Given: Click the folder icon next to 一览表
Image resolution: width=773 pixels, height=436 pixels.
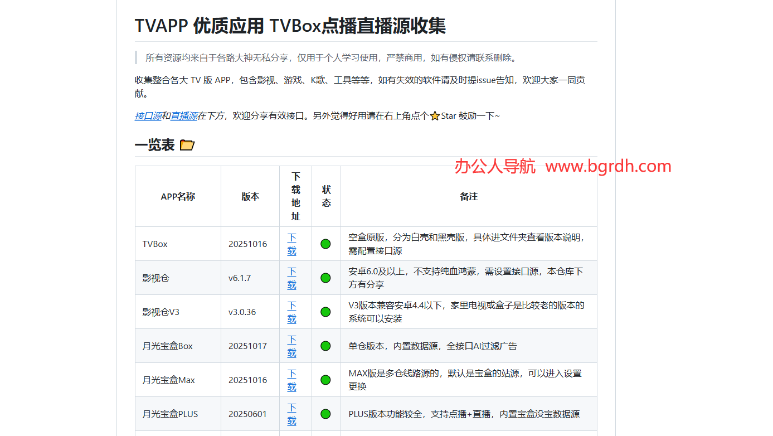Looking at the screenshot, I should [187, 144].
